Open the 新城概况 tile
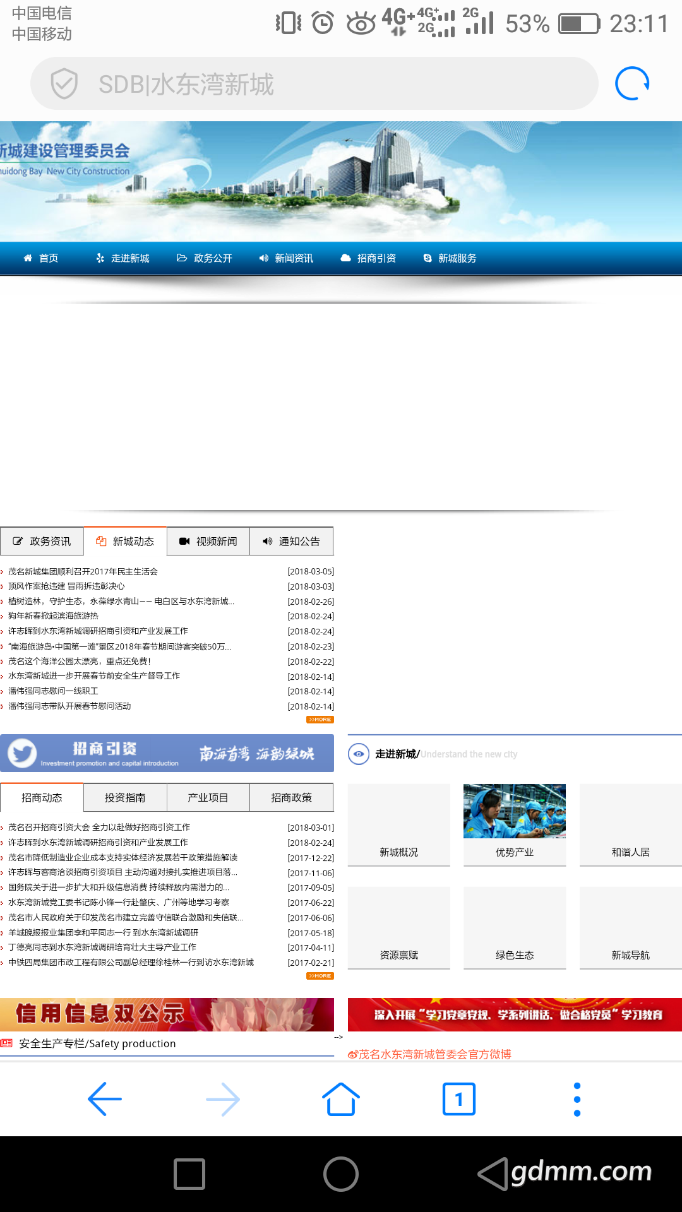The width and height of the screenshot is (682, 1212). click(x=399, y=825)
